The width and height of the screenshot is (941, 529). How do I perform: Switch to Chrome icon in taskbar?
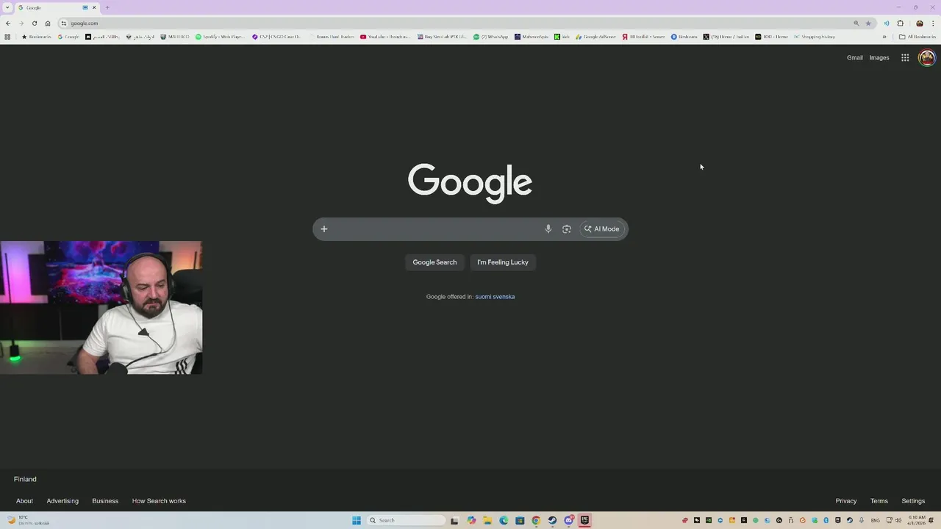point(536,520)
